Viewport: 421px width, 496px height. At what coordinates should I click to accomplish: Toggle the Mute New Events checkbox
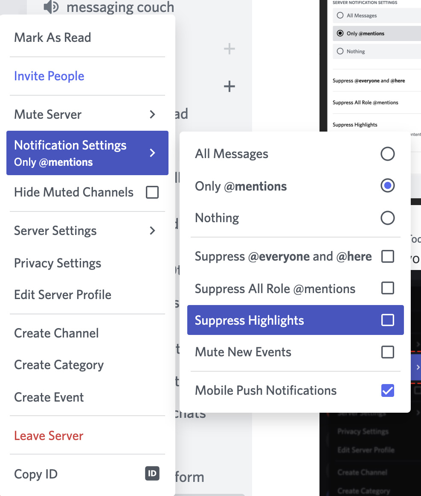pyautogui.click(x=388, y=352)
